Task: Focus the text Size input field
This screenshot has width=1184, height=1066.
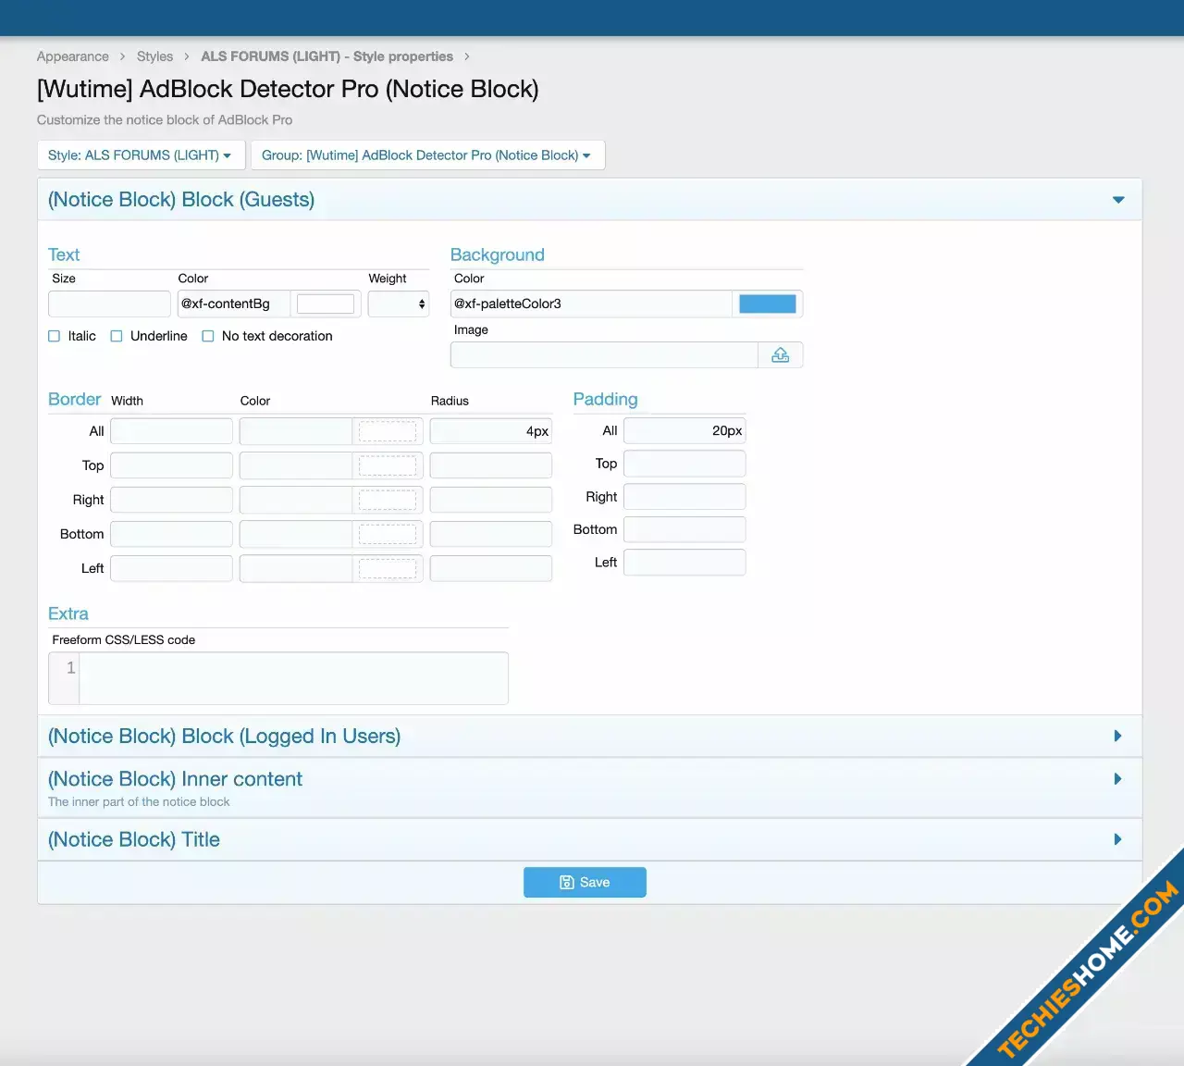Action: (x=109, y=304)
